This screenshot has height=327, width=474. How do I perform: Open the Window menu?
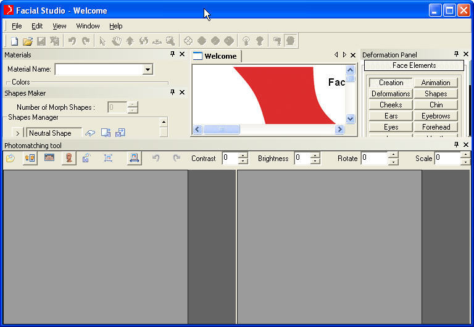coord(88,26)
